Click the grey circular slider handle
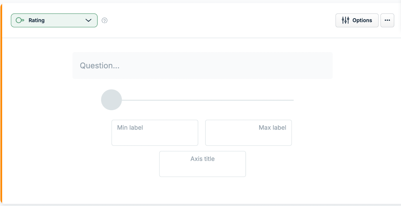401x206 pixels. [x=112, y=100]
